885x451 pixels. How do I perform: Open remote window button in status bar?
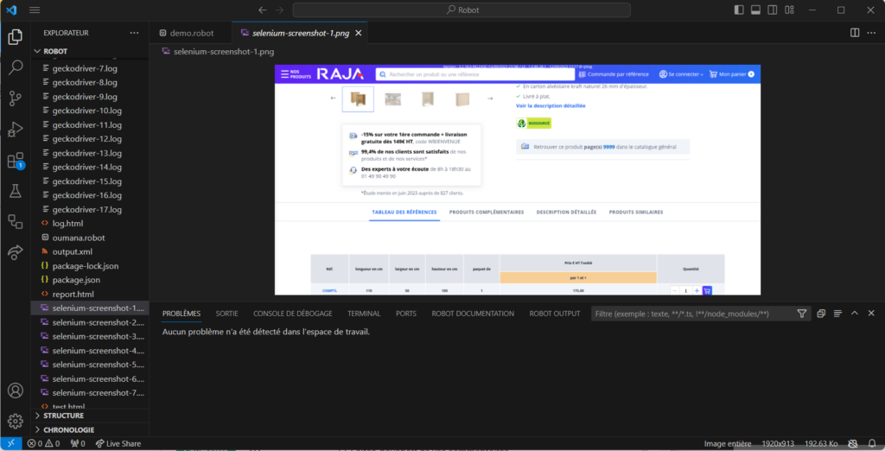tap(11, 444)
